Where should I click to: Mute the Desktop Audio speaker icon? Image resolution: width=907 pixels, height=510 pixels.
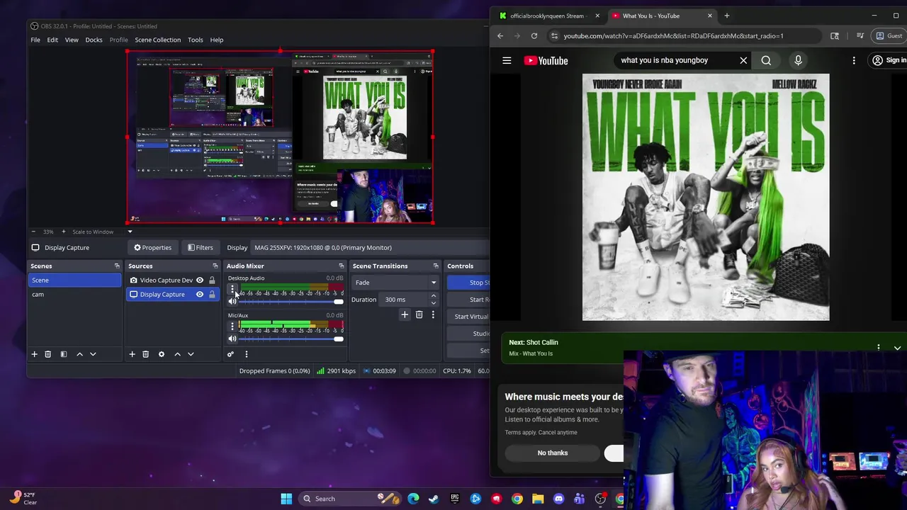[232, 302]
